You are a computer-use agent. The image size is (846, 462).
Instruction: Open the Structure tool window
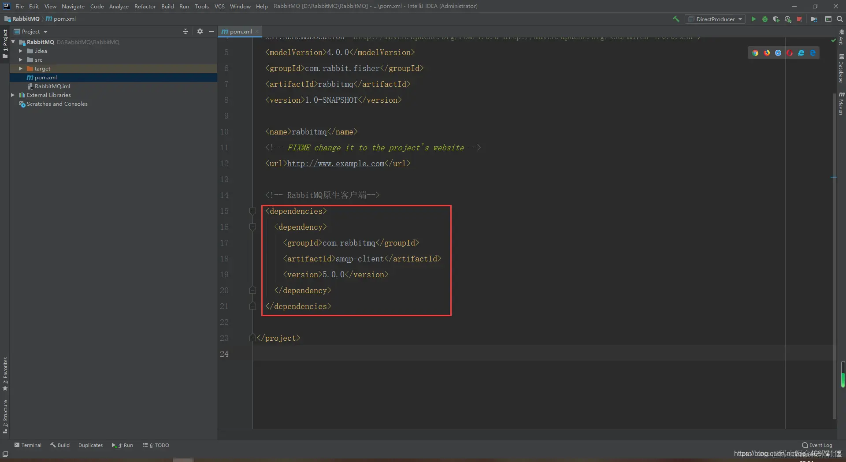pyautogui.click(x=5, y=417)
